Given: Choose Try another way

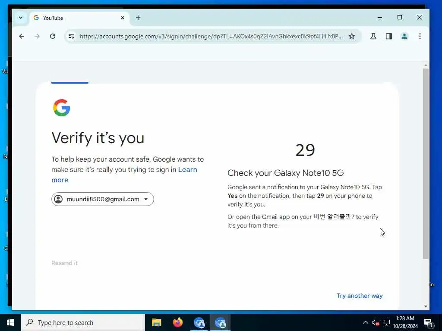Looking at the screenshot, I should tap(360, 296).
